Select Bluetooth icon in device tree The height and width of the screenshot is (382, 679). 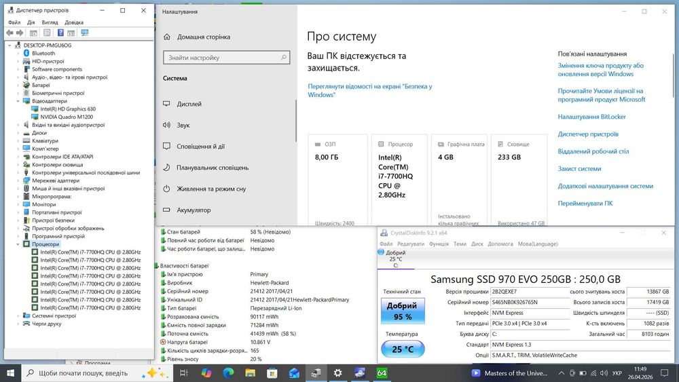pyautogui.click(x=26, y=53)
